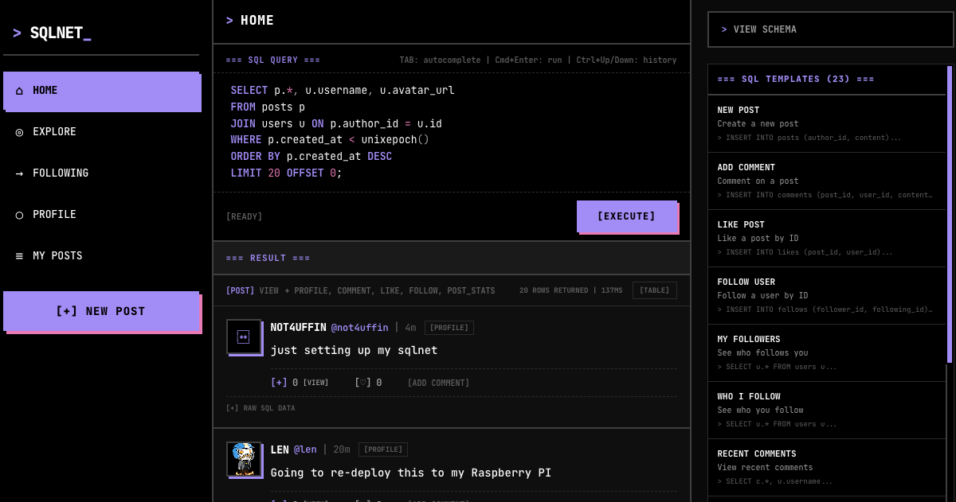Open LEN's avatar thumbnail
The image size is (956, 502).
(x=245, y=460)
